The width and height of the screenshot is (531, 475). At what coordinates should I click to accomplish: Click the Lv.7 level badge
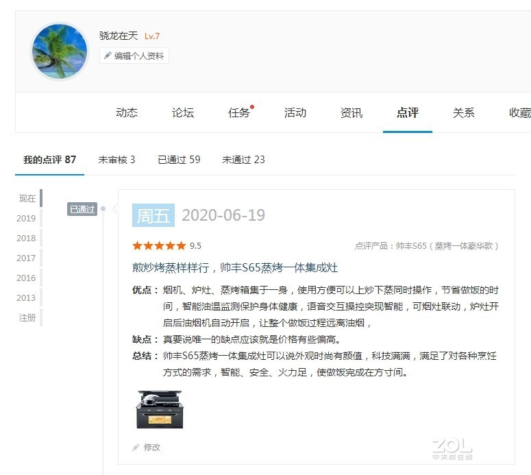click(x=151, y=36)
